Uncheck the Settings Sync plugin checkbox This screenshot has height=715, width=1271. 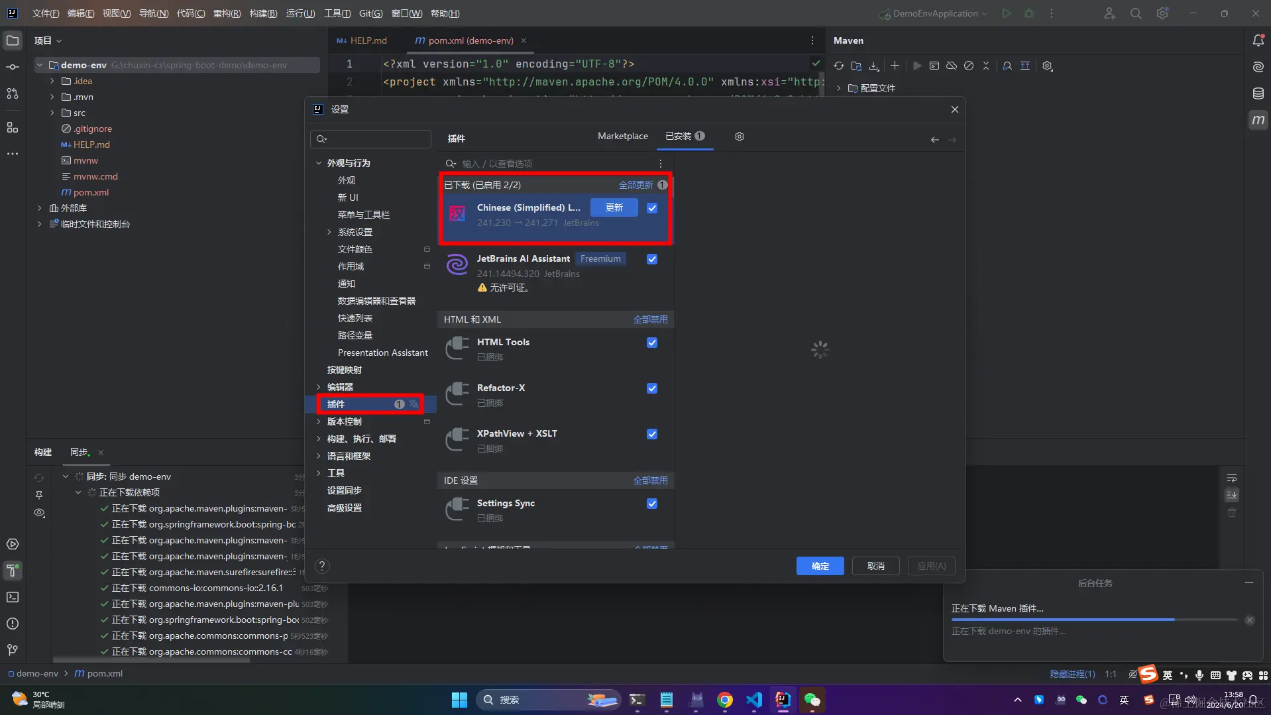[x=652, y=504]
